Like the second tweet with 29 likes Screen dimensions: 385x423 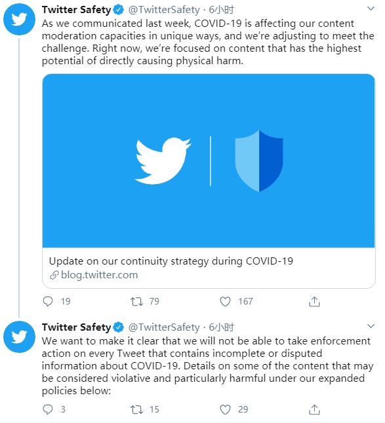pos(225,409)
